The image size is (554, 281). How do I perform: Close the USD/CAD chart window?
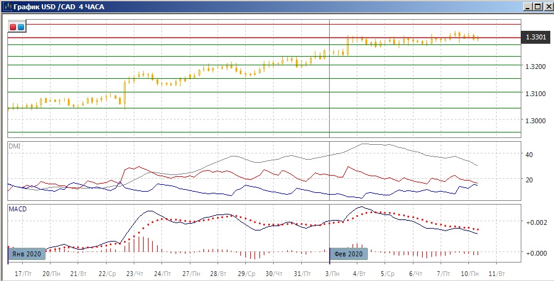click(547, 6)
